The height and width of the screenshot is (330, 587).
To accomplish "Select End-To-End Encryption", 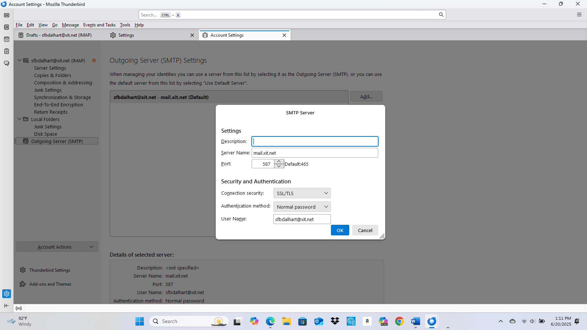I will click(58, 104).
